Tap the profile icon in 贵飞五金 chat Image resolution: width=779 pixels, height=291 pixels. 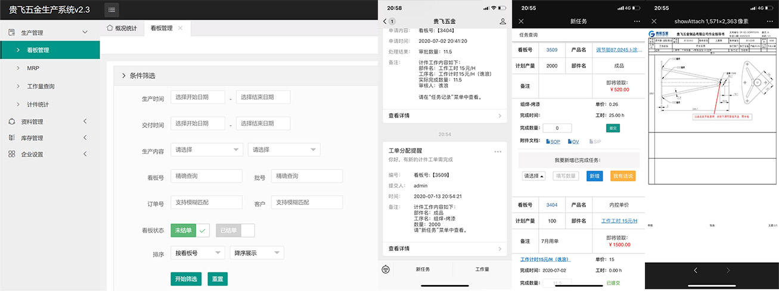point(502,21)
